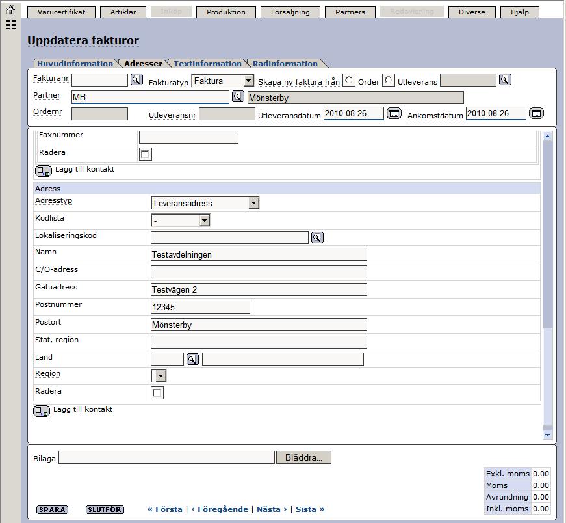Select Utleverans radio button
This screenshot has height=523, width=566.
[x=389, y=80]
